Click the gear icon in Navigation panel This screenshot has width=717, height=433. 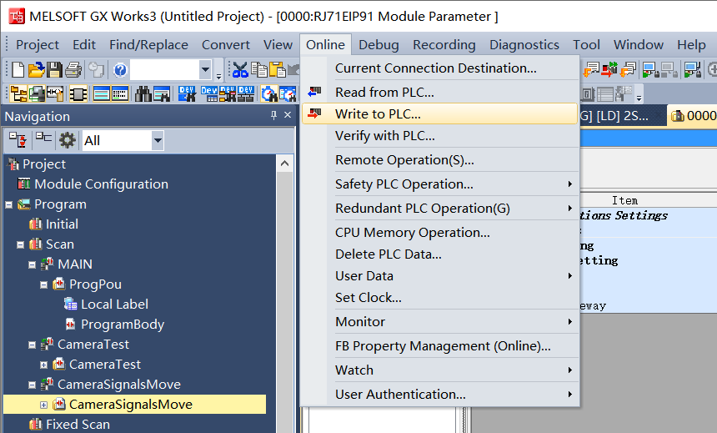(x=67, y=140)
